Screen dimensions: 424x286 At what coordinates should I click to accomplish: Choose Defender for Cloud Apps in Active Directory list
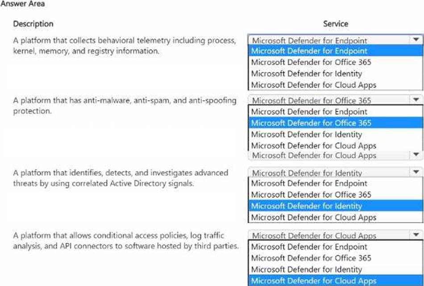[313, 217]
